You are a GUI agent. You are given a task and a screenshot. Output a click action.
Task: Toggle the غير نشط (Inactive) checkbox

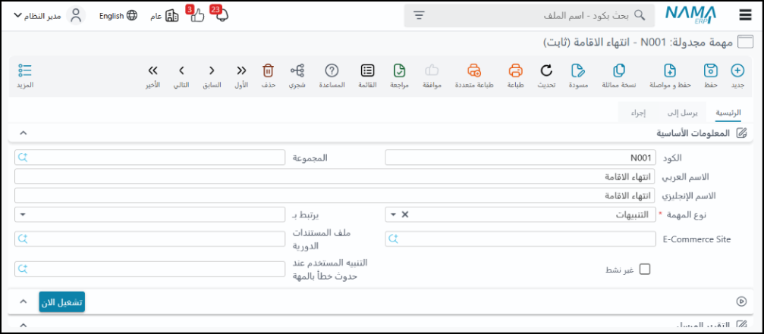645,269
